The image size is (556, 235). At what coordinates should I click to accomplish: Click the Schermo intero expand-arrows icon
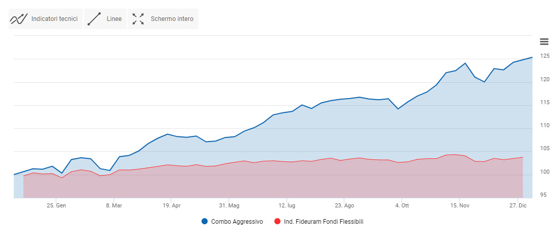point(138,19)
